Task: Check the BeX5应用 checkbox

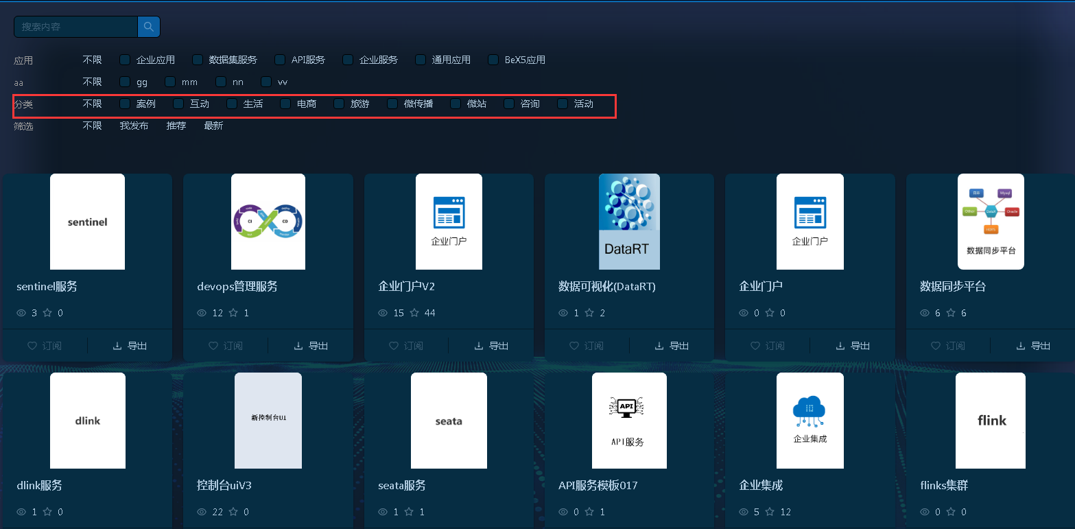Action: tap(493, 60)
